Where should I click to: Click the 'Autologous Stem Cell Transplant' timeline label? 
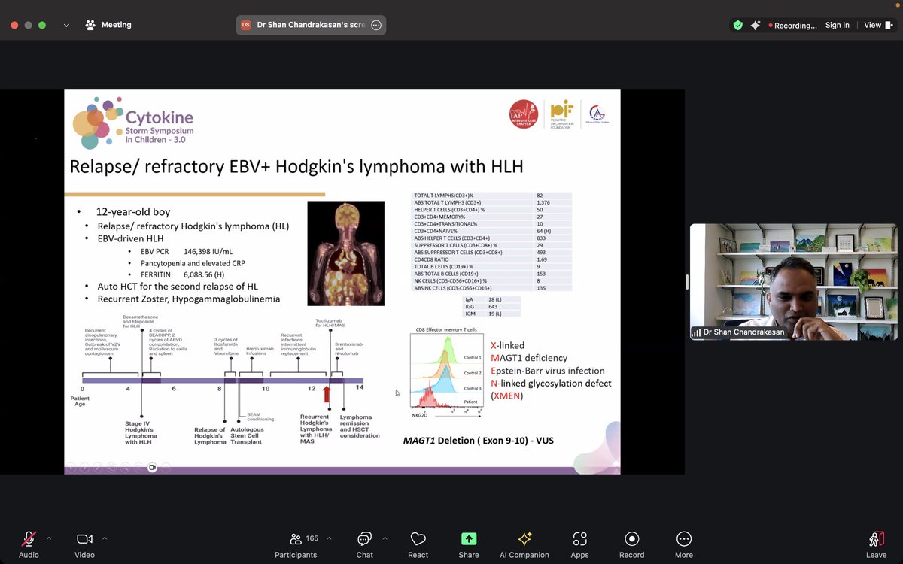(246, 435)
